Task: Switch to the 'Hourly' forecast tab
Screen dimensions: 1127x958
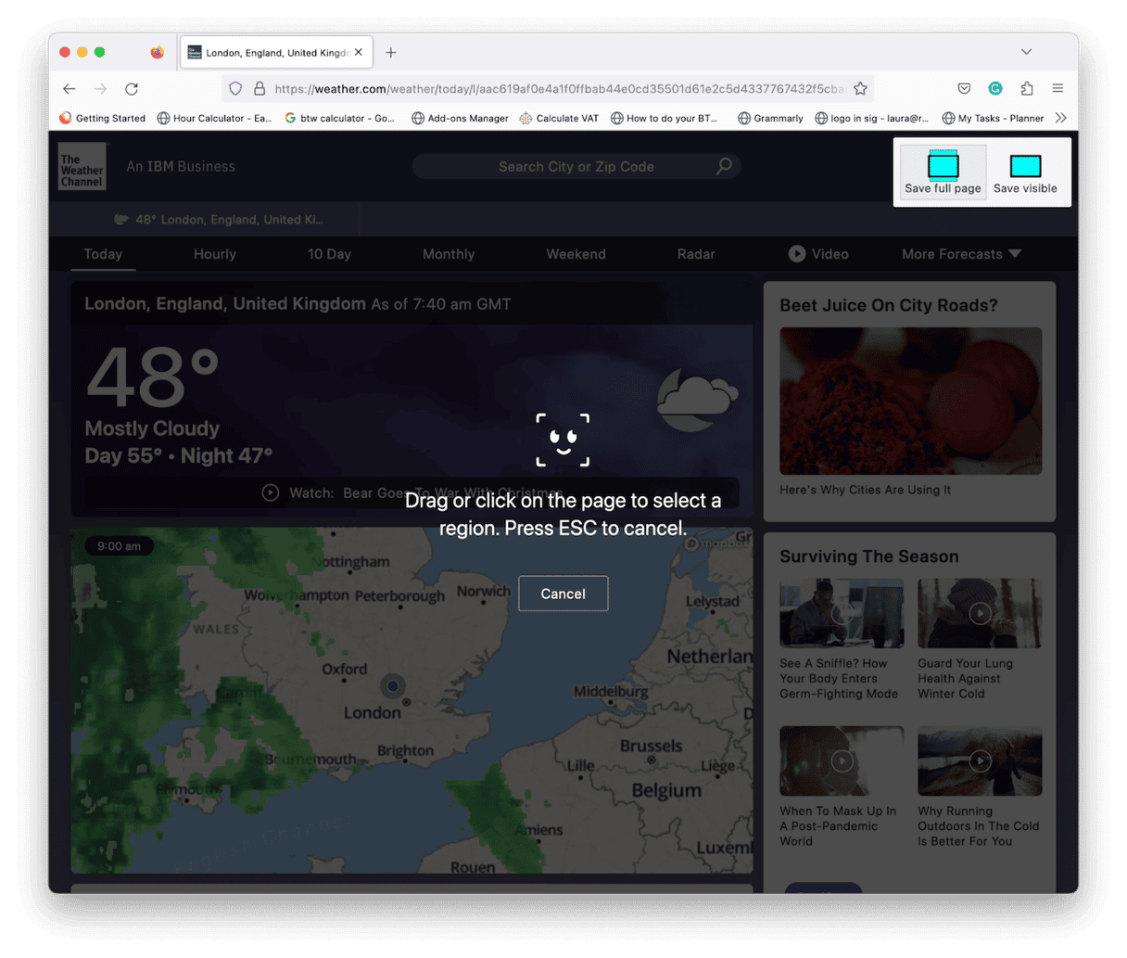Action: [x=214, y=253]
